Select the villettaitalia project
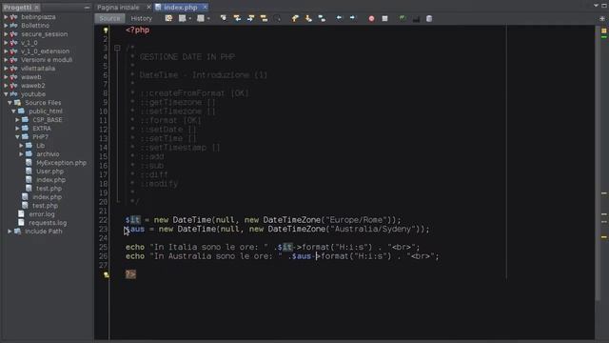This screenshot has width=609, height=343. 38,69
